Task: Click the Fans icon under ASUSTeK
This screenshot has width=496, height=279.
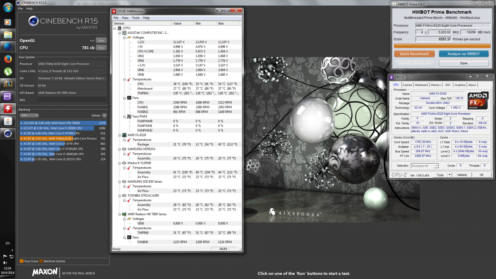Action: coord(129,98)
